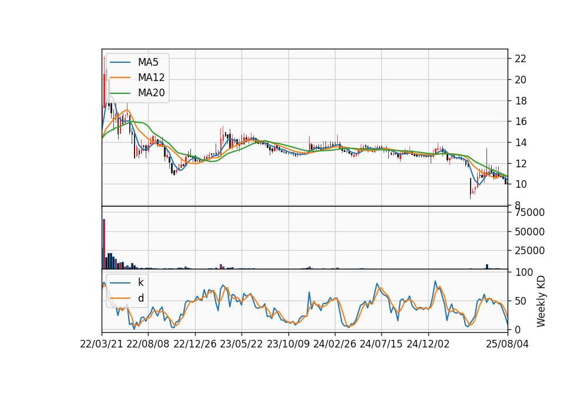564x405 pixels.
Task: Click the blue MA5 legend line sample
Action: pyautogui.click(x=120, y=63)
